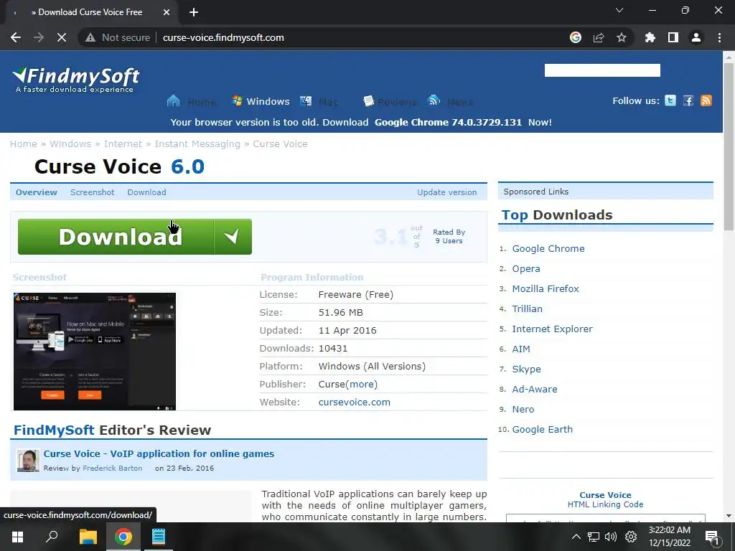Switch to the Overview tab
The height and width of the screenshot is (551, 735).
36,192
